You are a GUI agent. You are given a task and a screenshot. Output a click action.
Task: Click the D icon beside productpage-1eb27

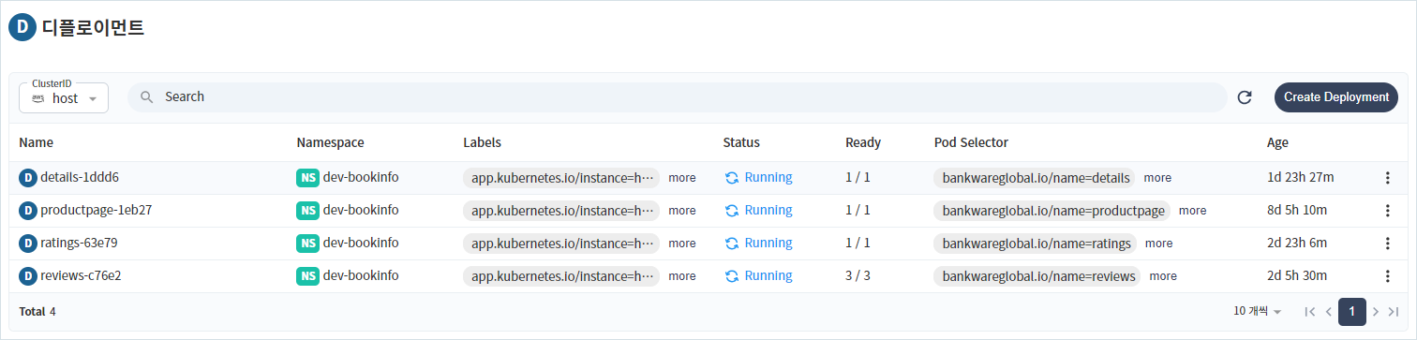point(28,210)
